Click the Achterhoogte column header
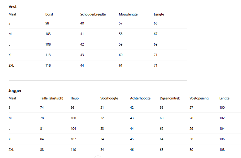Viewport: 241px width, 158px height. [x=140, y=99]
